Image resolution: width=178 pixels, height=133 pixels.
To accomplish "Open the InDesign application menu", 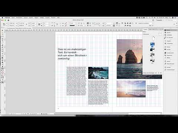I will pos(7,18).
